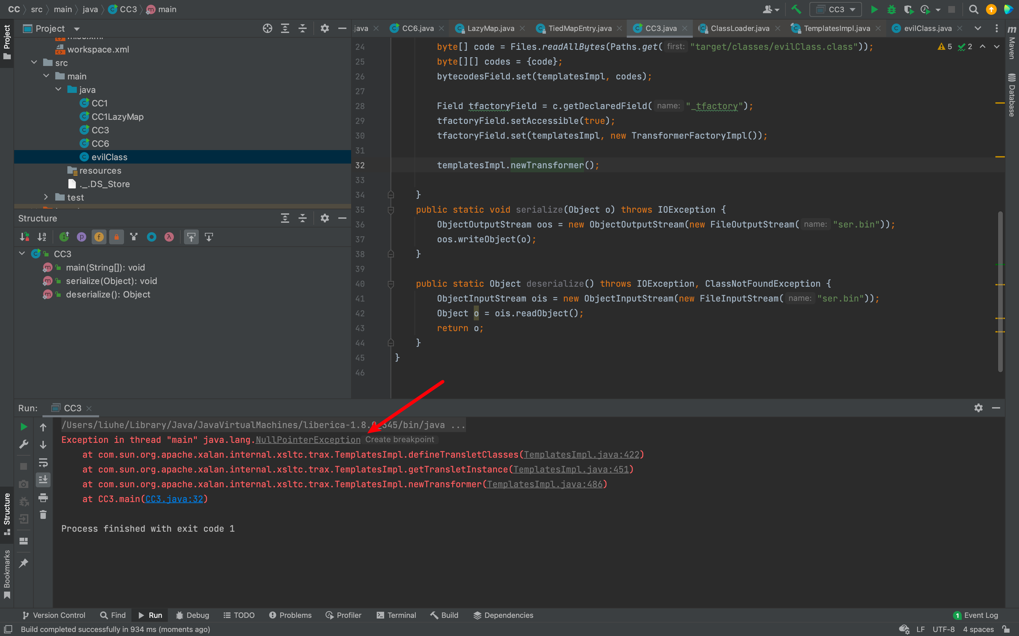Expand the test folder

point(46,197)
